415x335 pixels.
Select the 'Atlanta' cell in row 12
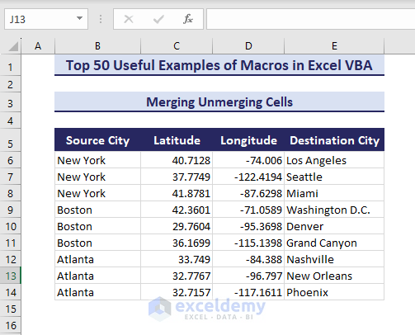click(97, 259)
